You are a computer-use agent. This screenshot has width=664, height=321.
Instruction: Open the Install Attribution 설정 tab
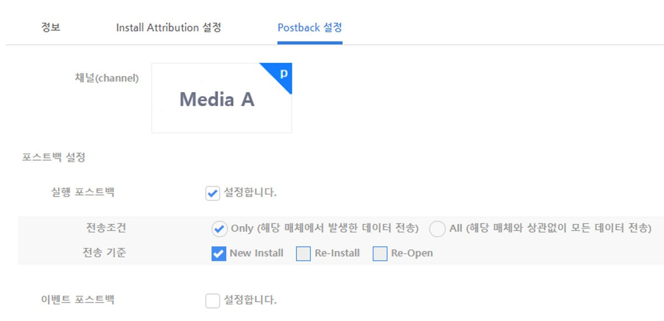coord(169,28)
